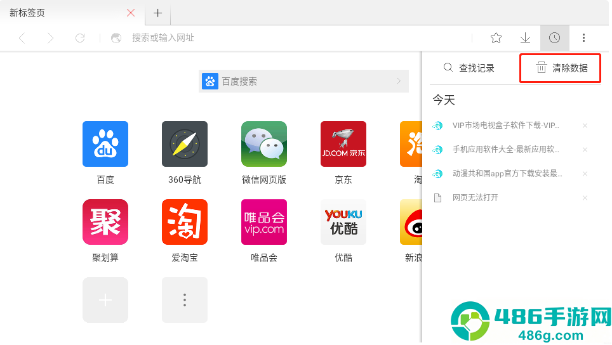Screen dimensions: 612x345
Task: Delete the 动漫共和国app history entry
Action: point(585,174)
